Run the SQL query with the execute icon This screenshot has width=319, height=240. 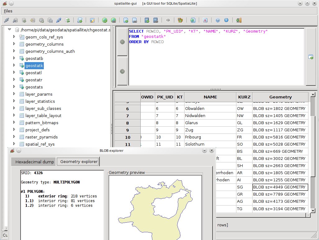(311, 57)
